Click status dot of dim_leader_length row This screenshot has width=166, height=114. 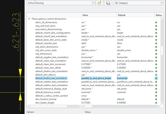coord(156,103)
